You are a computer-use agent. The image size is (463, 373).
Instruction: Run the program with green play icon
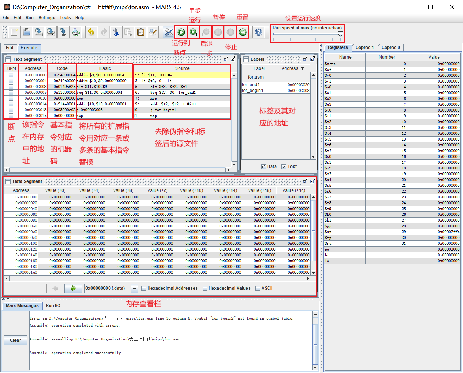tap(181, 32)
